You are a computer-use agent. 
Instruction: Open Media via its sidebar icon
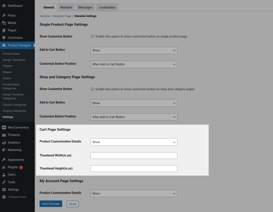(4, 23)
